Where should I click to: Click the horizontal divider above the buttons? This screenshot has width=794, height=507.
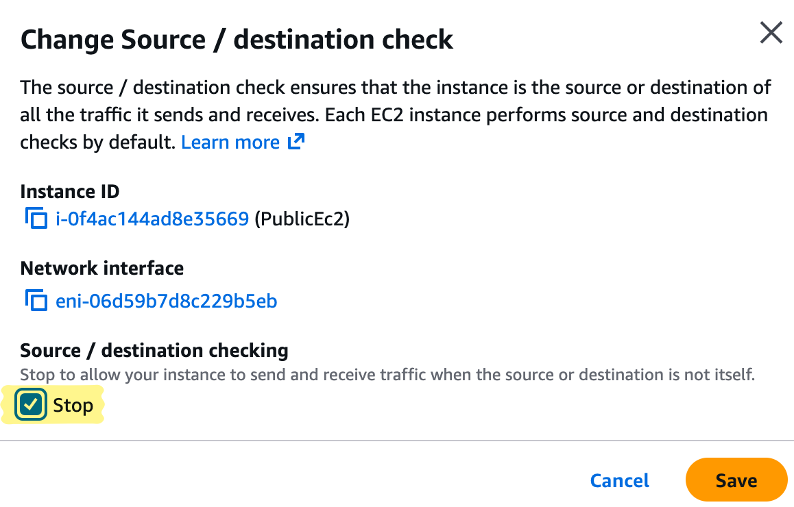tap(397, 441)
